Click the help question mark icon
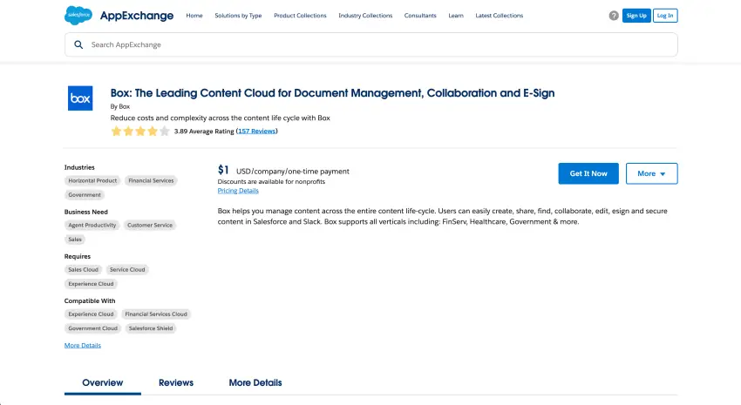The image size is (741, 405). pyautogui.click(x=614, y=16)
